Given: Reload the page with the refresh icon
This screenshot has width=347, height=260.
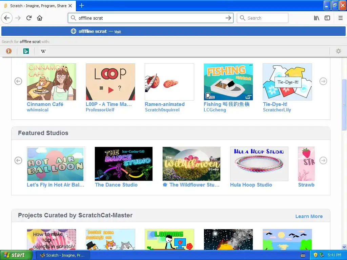Looking at the screenshot, I should 29,18.
